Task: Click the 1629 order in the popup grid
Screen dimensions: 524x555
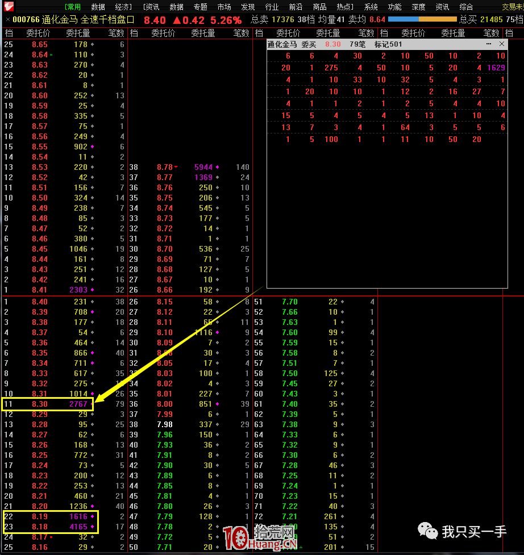Action: pyautogui.click(x=496, y=68)
